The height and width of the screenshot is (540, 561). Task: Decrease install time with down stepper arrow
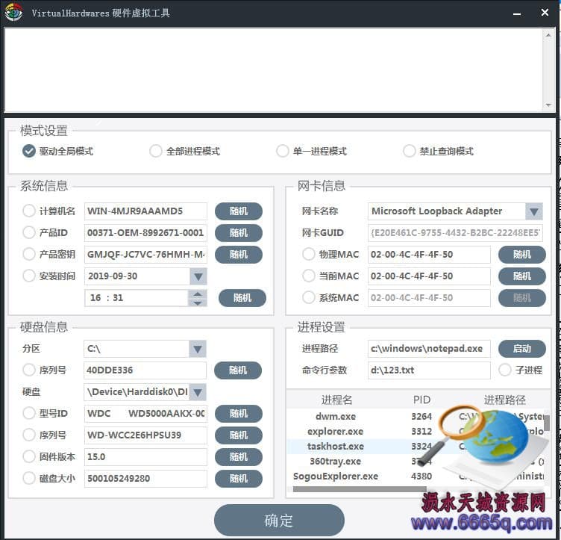pyautogui.click(x=198, y=302)
